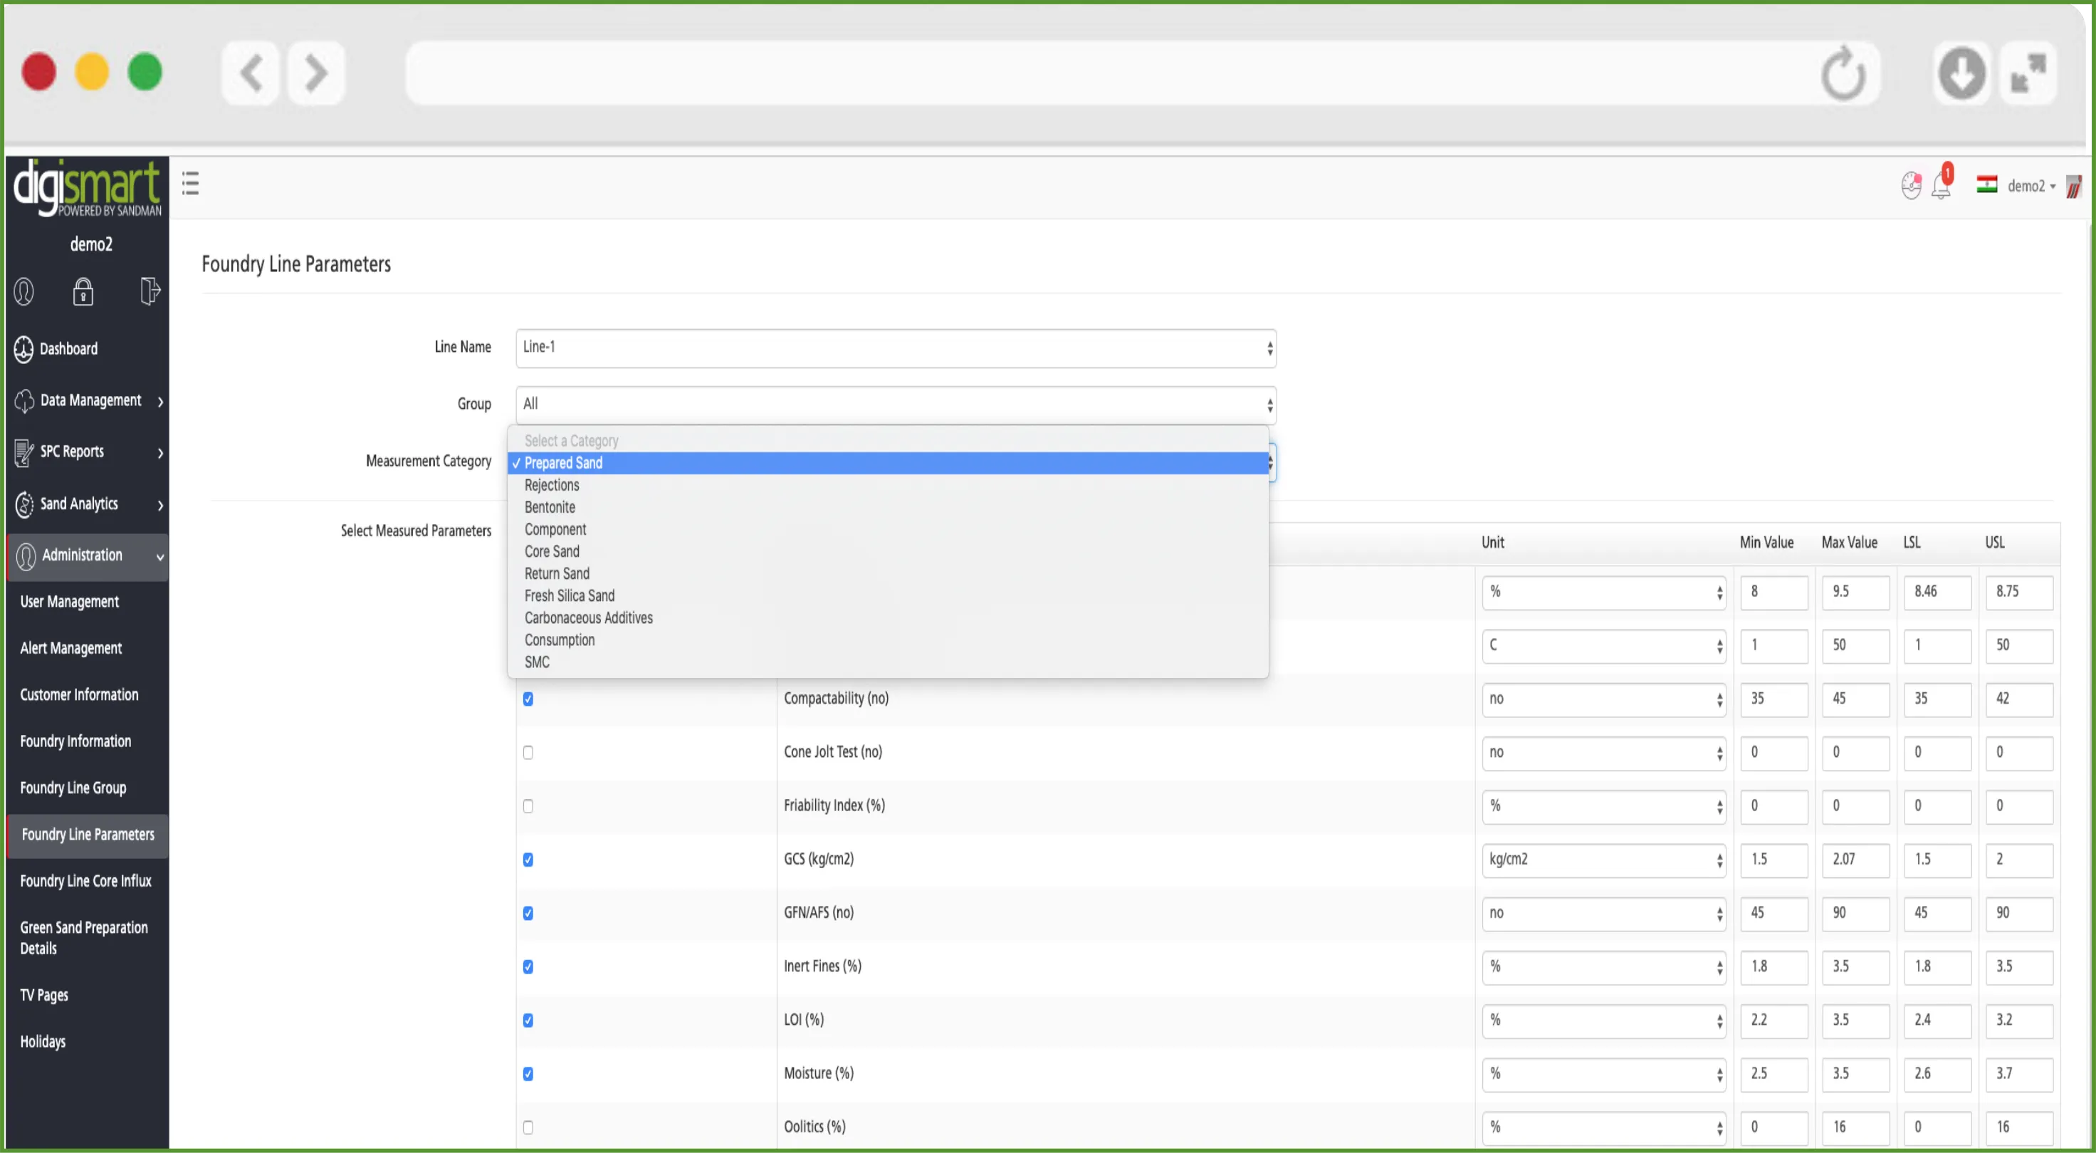Open the notifications bell icon
2096x1153 pixels.
(1942, 186)
